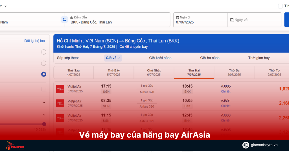Swap departure and destination airports icon
The width and height of the screenshot is (289, 152).
pyautogui.click(x=64, y=19)
